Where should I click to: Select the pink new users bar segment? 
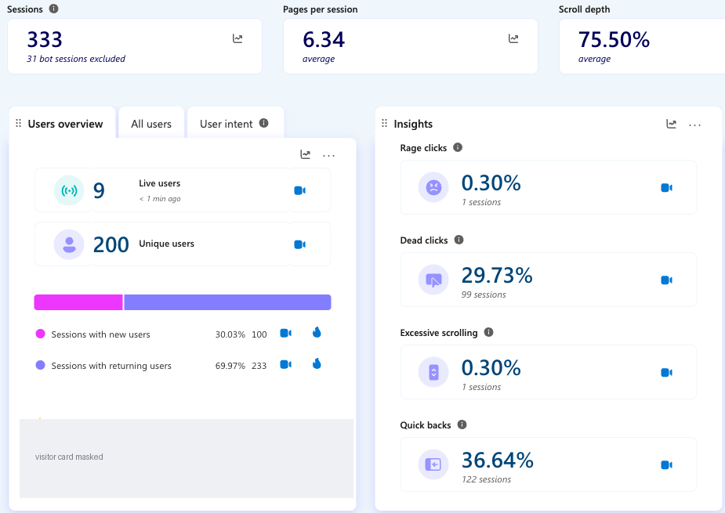click(78, 302)
